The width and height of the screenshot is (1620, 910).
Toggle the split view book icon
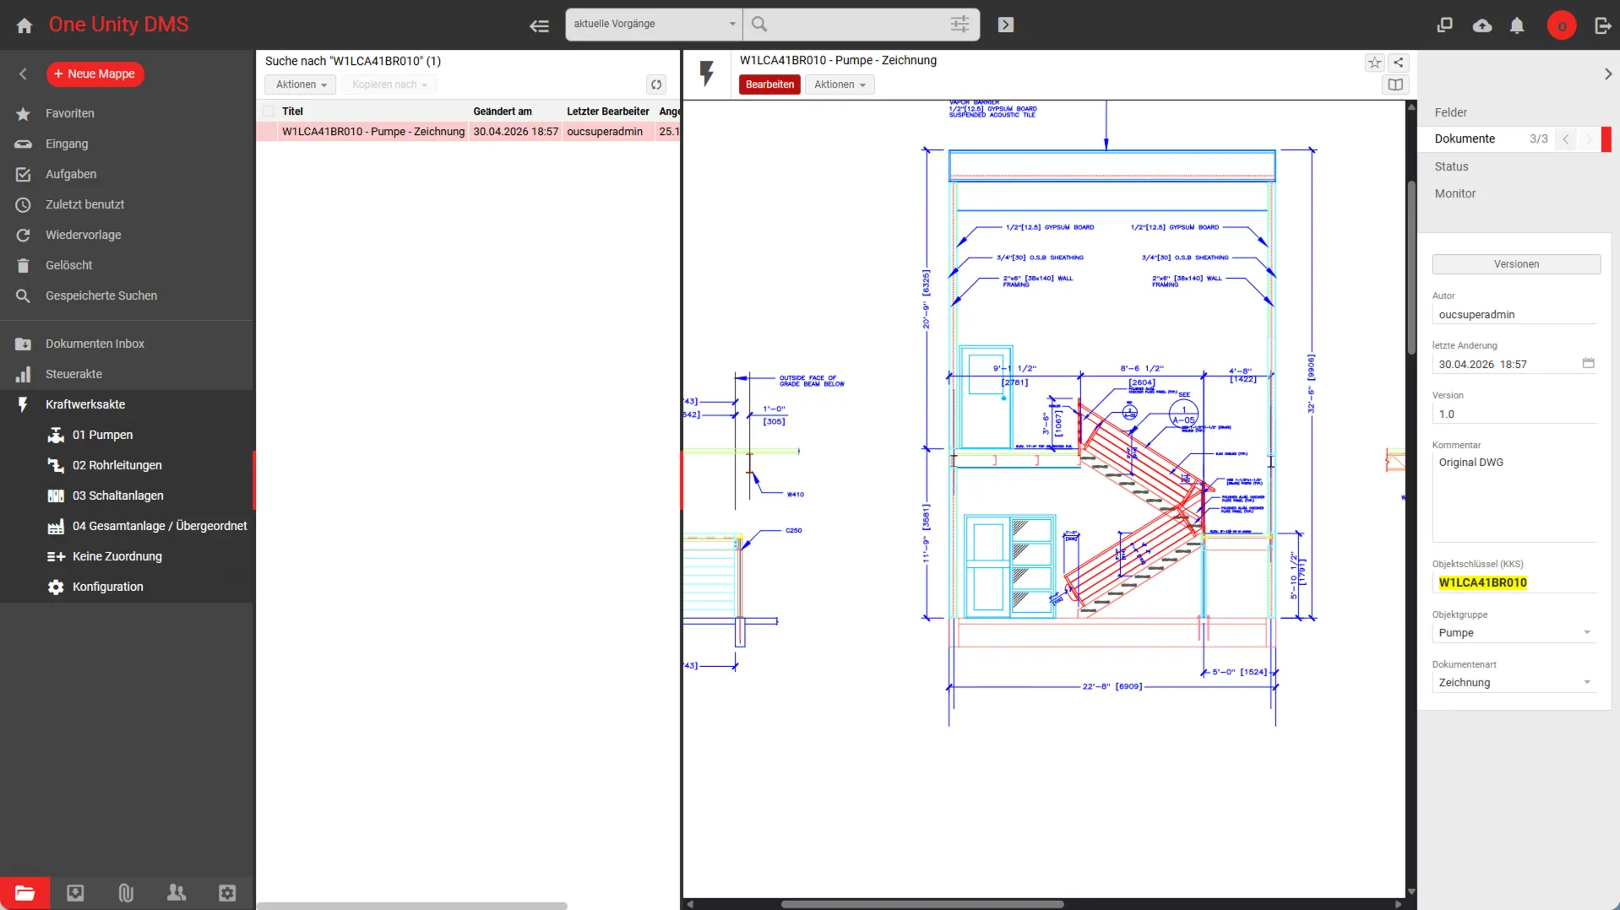pyautogui.click(x=1395, y=84)
